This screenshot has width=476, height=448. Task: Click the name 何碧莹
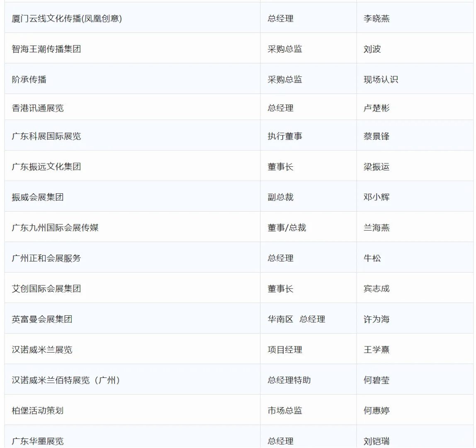[x=376, y=380]
